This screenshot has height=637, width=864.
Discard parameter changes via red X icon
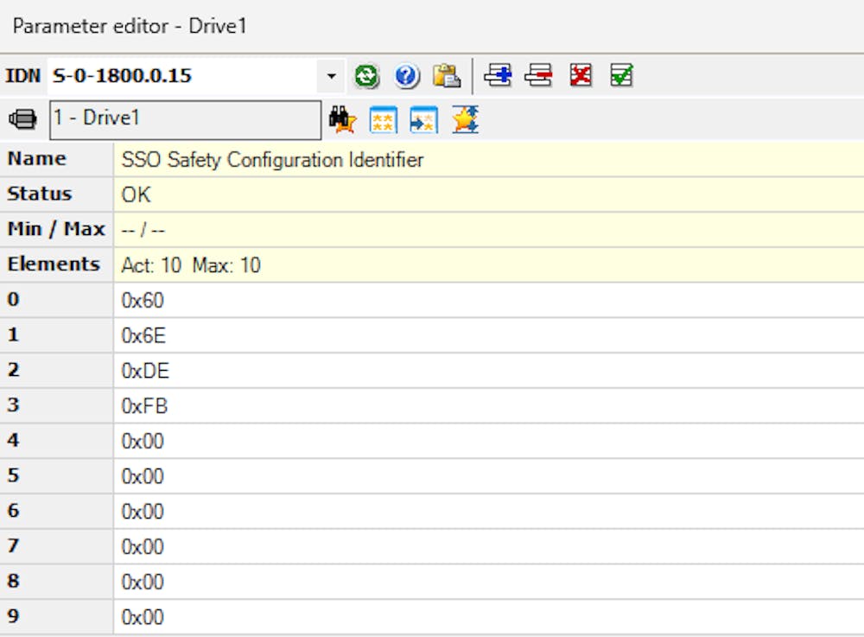[x=581, y=76]
